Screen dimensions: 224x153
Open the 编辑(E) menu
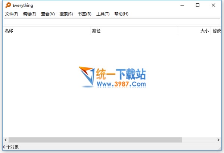29,14
